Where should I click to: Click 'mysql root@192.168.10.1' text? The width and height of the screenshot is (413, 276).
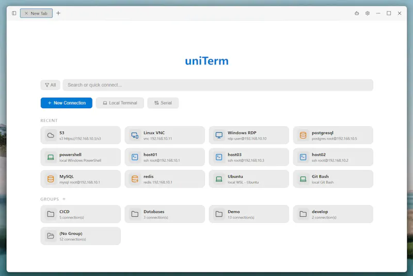pyautogui.click(x=80, y=182)
